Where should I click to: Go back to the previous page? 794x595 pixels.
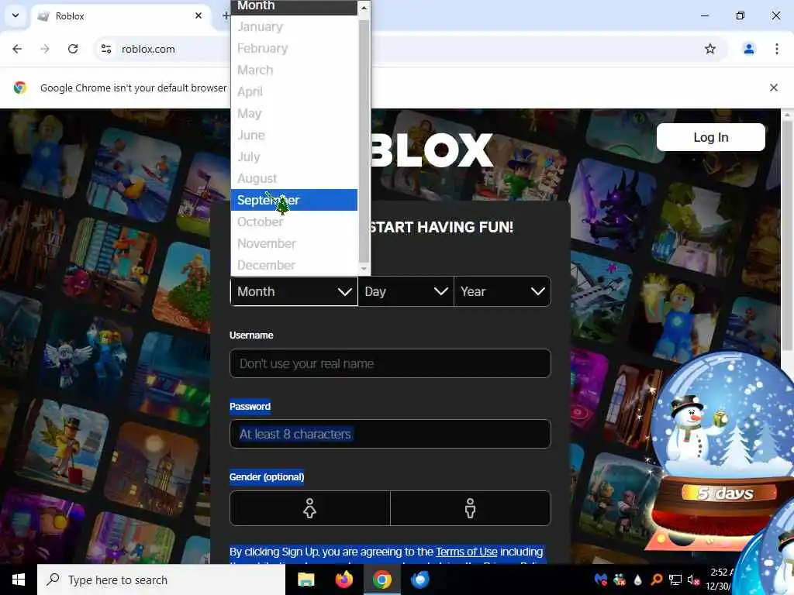coord(17,49)
